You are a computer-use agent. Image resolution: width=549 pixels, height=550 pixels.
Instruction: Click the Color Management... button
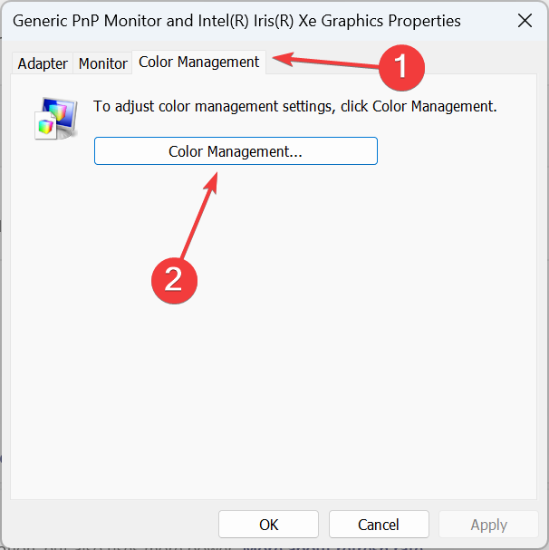236,151
